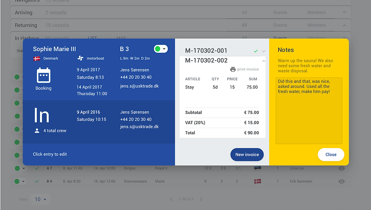Click the Denmark flag icon
371x210 pixels.
tap(37, 59)
